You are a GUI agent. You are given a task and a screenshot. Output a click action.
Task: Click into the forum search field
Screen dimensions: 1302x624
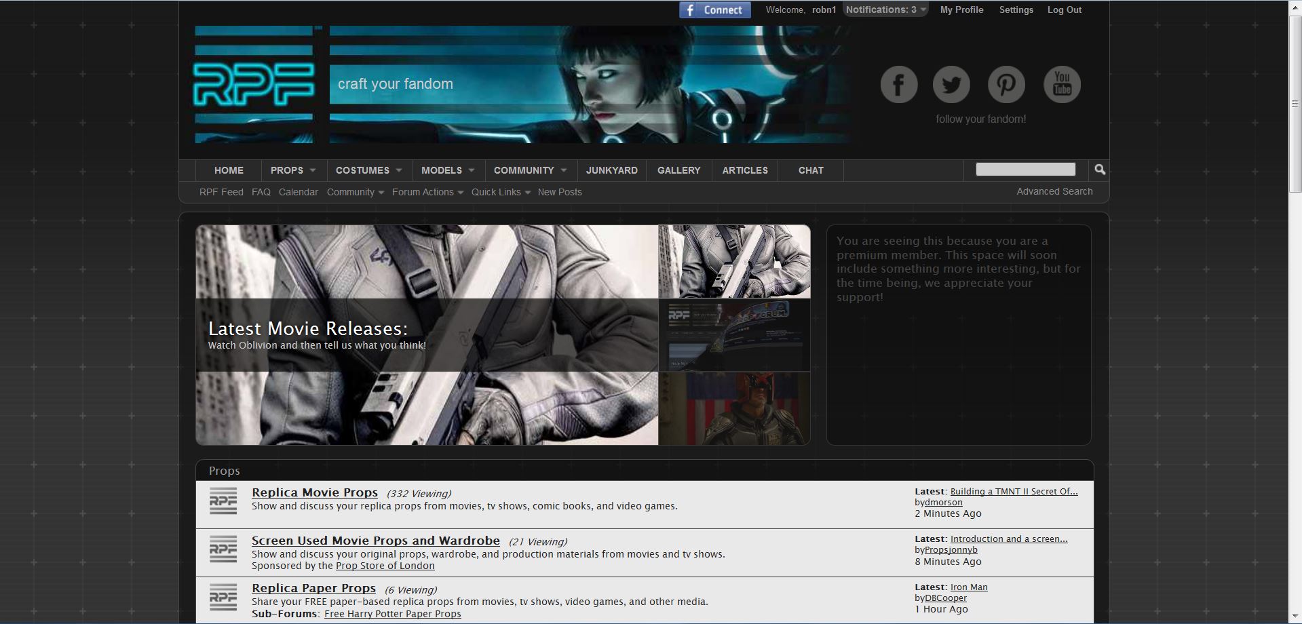coord(1025,169)
